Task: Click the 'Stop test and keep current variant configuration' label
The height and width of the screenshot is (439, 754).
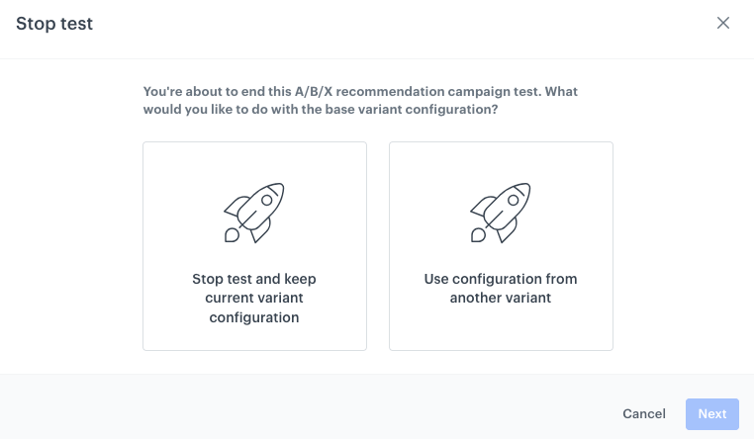Action: click(x=254, y=299)
